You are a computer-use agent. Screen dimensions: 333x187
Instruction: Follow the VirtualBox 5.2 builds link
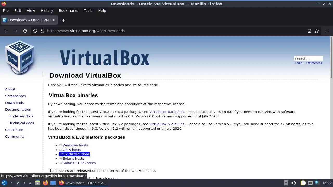(167, 124)
